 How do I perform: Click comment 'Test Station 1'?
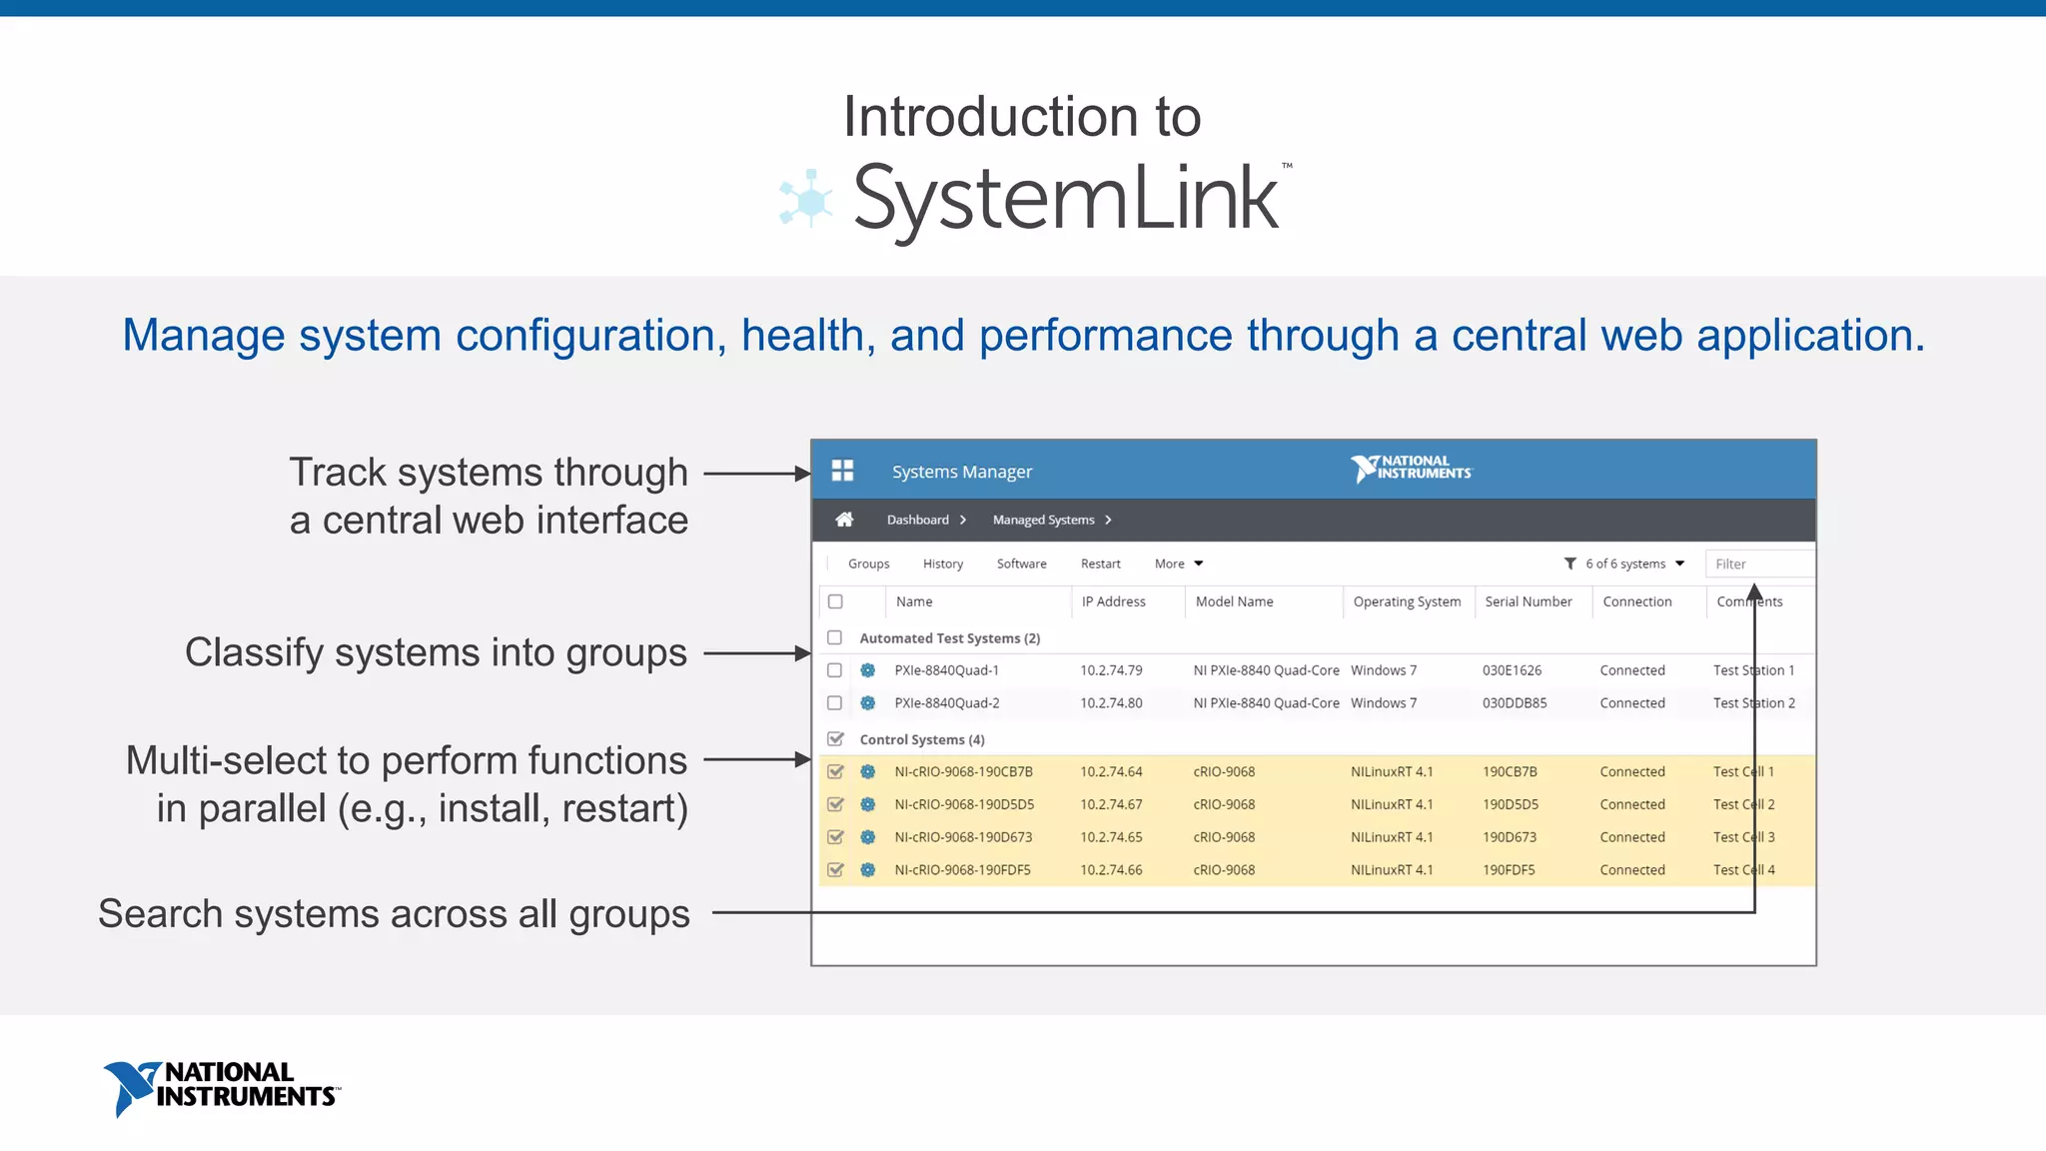point(1754,670)
